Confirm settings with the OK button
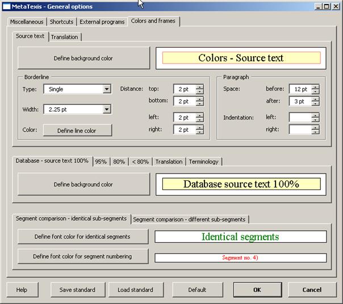Image resolution: width=343 pixels, height=304 pixels. click(x=257, y=290)
